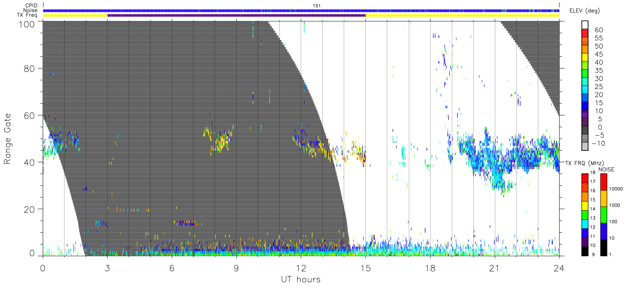The height and width of the screenshot is (290, 629).
Task: Click the range gate tick label "20"
Action: click(29, 209)
